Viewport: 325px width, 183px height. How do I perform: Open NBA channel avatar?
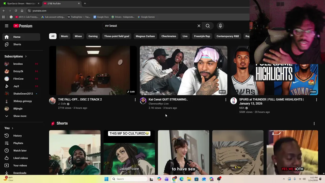234,101
